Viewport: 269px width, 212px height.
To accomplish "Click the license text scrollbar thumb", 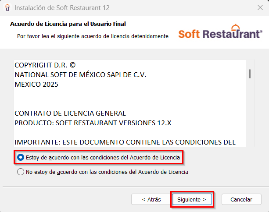I will tap(250, 74).
